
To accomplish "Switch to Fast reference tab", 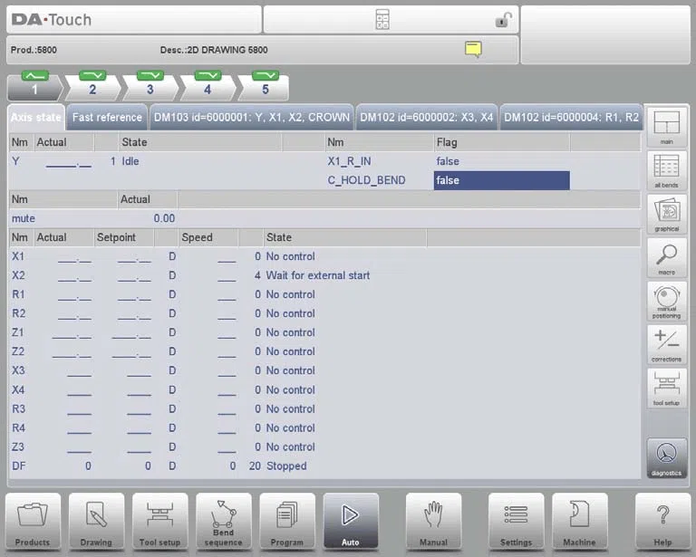I will pyautogui.click(x=107, y=118).
